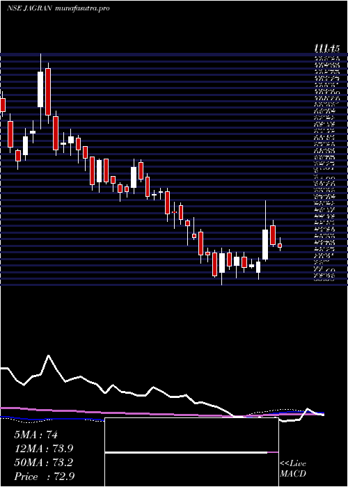
Task: Click the 5MA : 74 value
Action: [x=35, y=435]
